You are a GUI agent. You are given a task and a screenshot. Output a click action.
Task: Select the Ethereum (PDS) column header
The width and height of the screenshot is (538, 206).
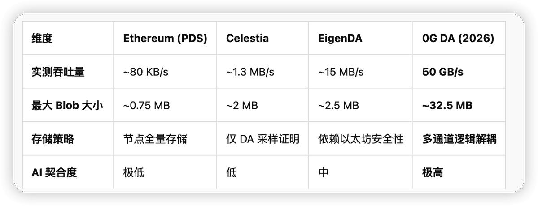point(165,39)
